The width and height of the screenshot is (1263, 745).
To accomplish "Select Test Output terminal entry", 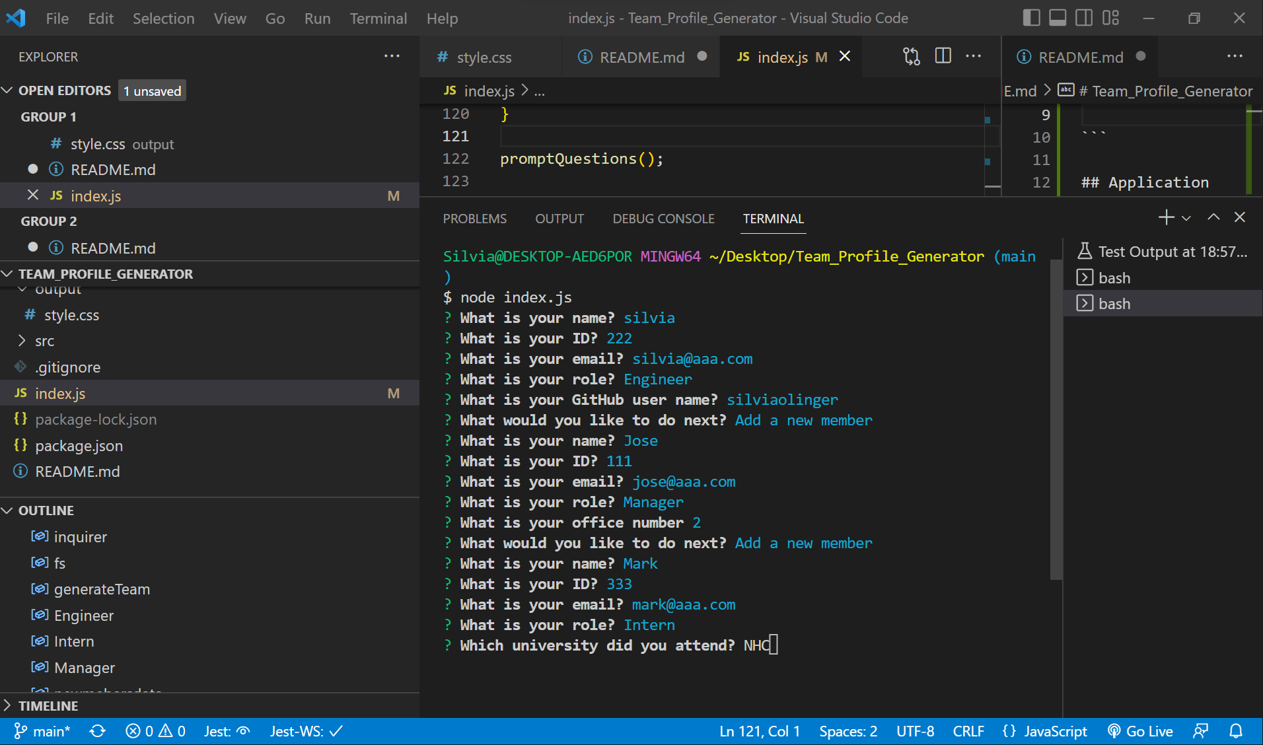I will coord(1163,252).
